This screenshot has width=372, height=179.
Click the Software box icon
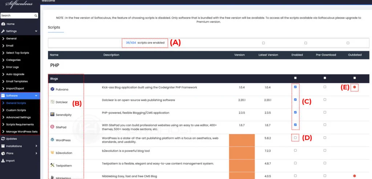click(3, 95)
